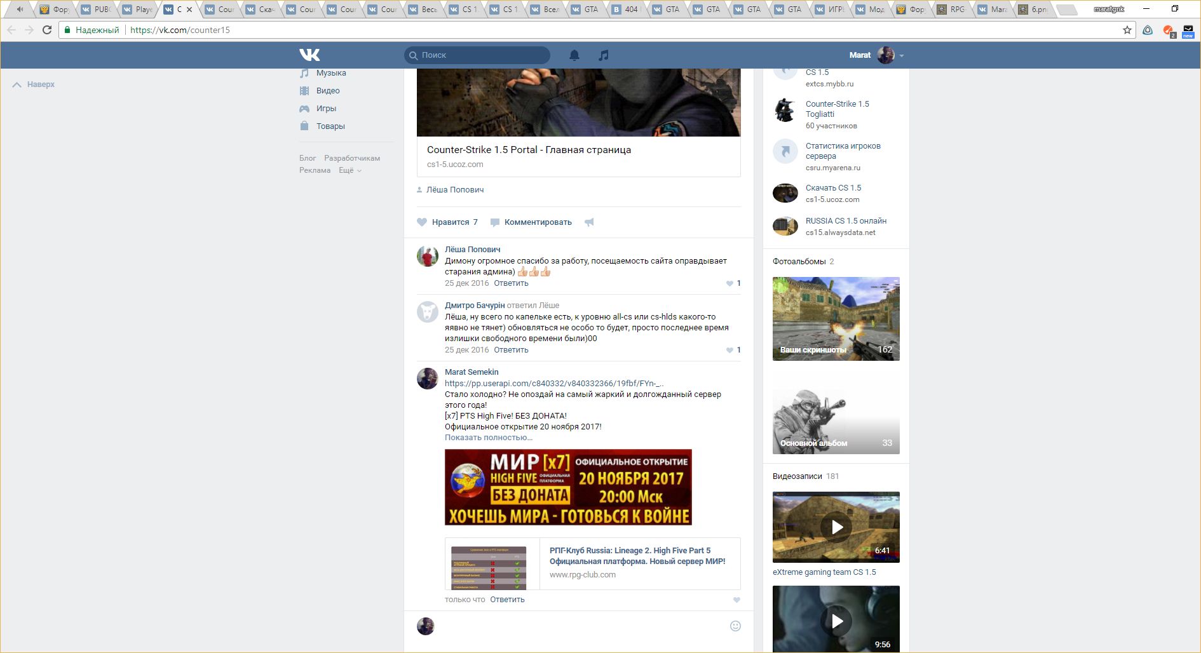1201x653 pixels.
Task: Open the Игры sidebar item
Action: click(x=318, y=109)
